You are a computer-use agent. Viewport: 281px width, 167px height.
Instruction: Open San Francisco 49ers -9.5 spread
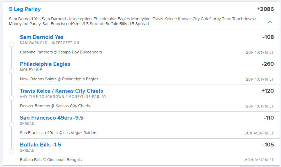click(51, 118)
